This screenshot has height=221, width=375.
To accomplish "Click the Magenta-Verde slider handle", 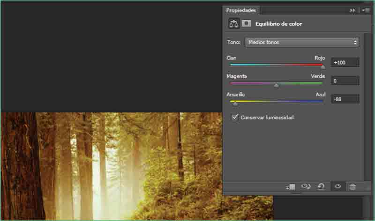I will pyautogui.click(x=276, y=86).
